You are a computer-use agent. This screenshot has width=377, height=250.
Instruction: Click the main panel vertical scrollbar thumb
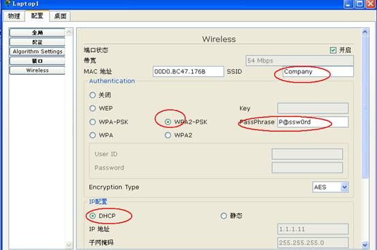[365, 107]
